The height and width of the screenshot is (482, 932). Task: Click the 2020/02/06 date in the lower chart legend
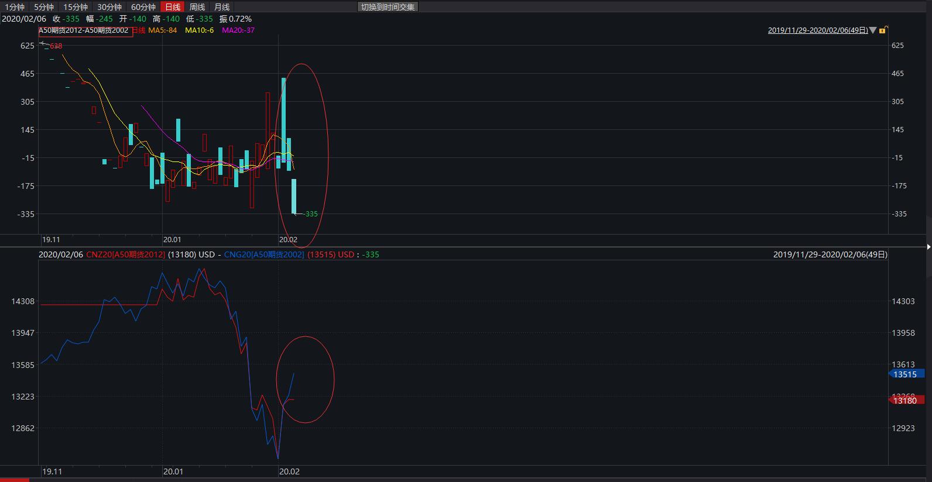pos(61,254)
